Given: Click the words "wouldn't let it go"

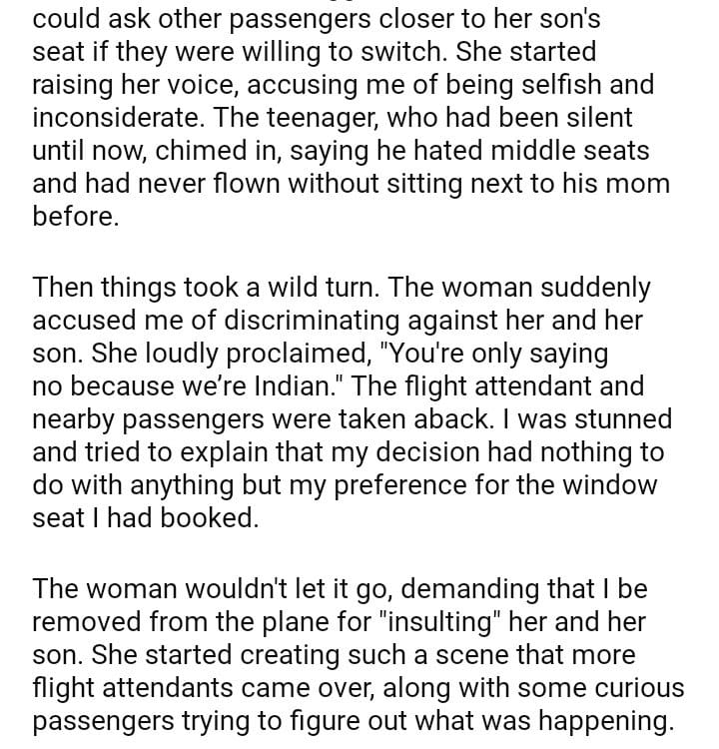Looking at the screenshot, I should tap(297, 589).
